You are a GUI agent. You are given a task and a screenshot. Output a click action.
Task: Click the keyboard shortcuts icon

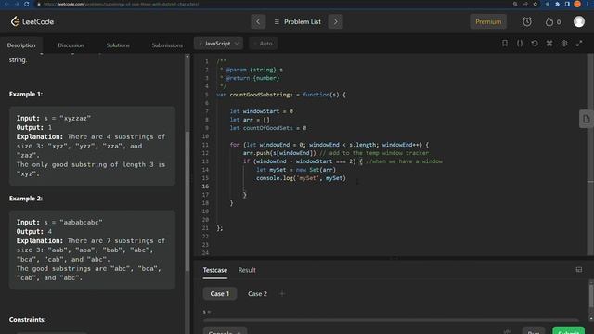pos(549,44)
